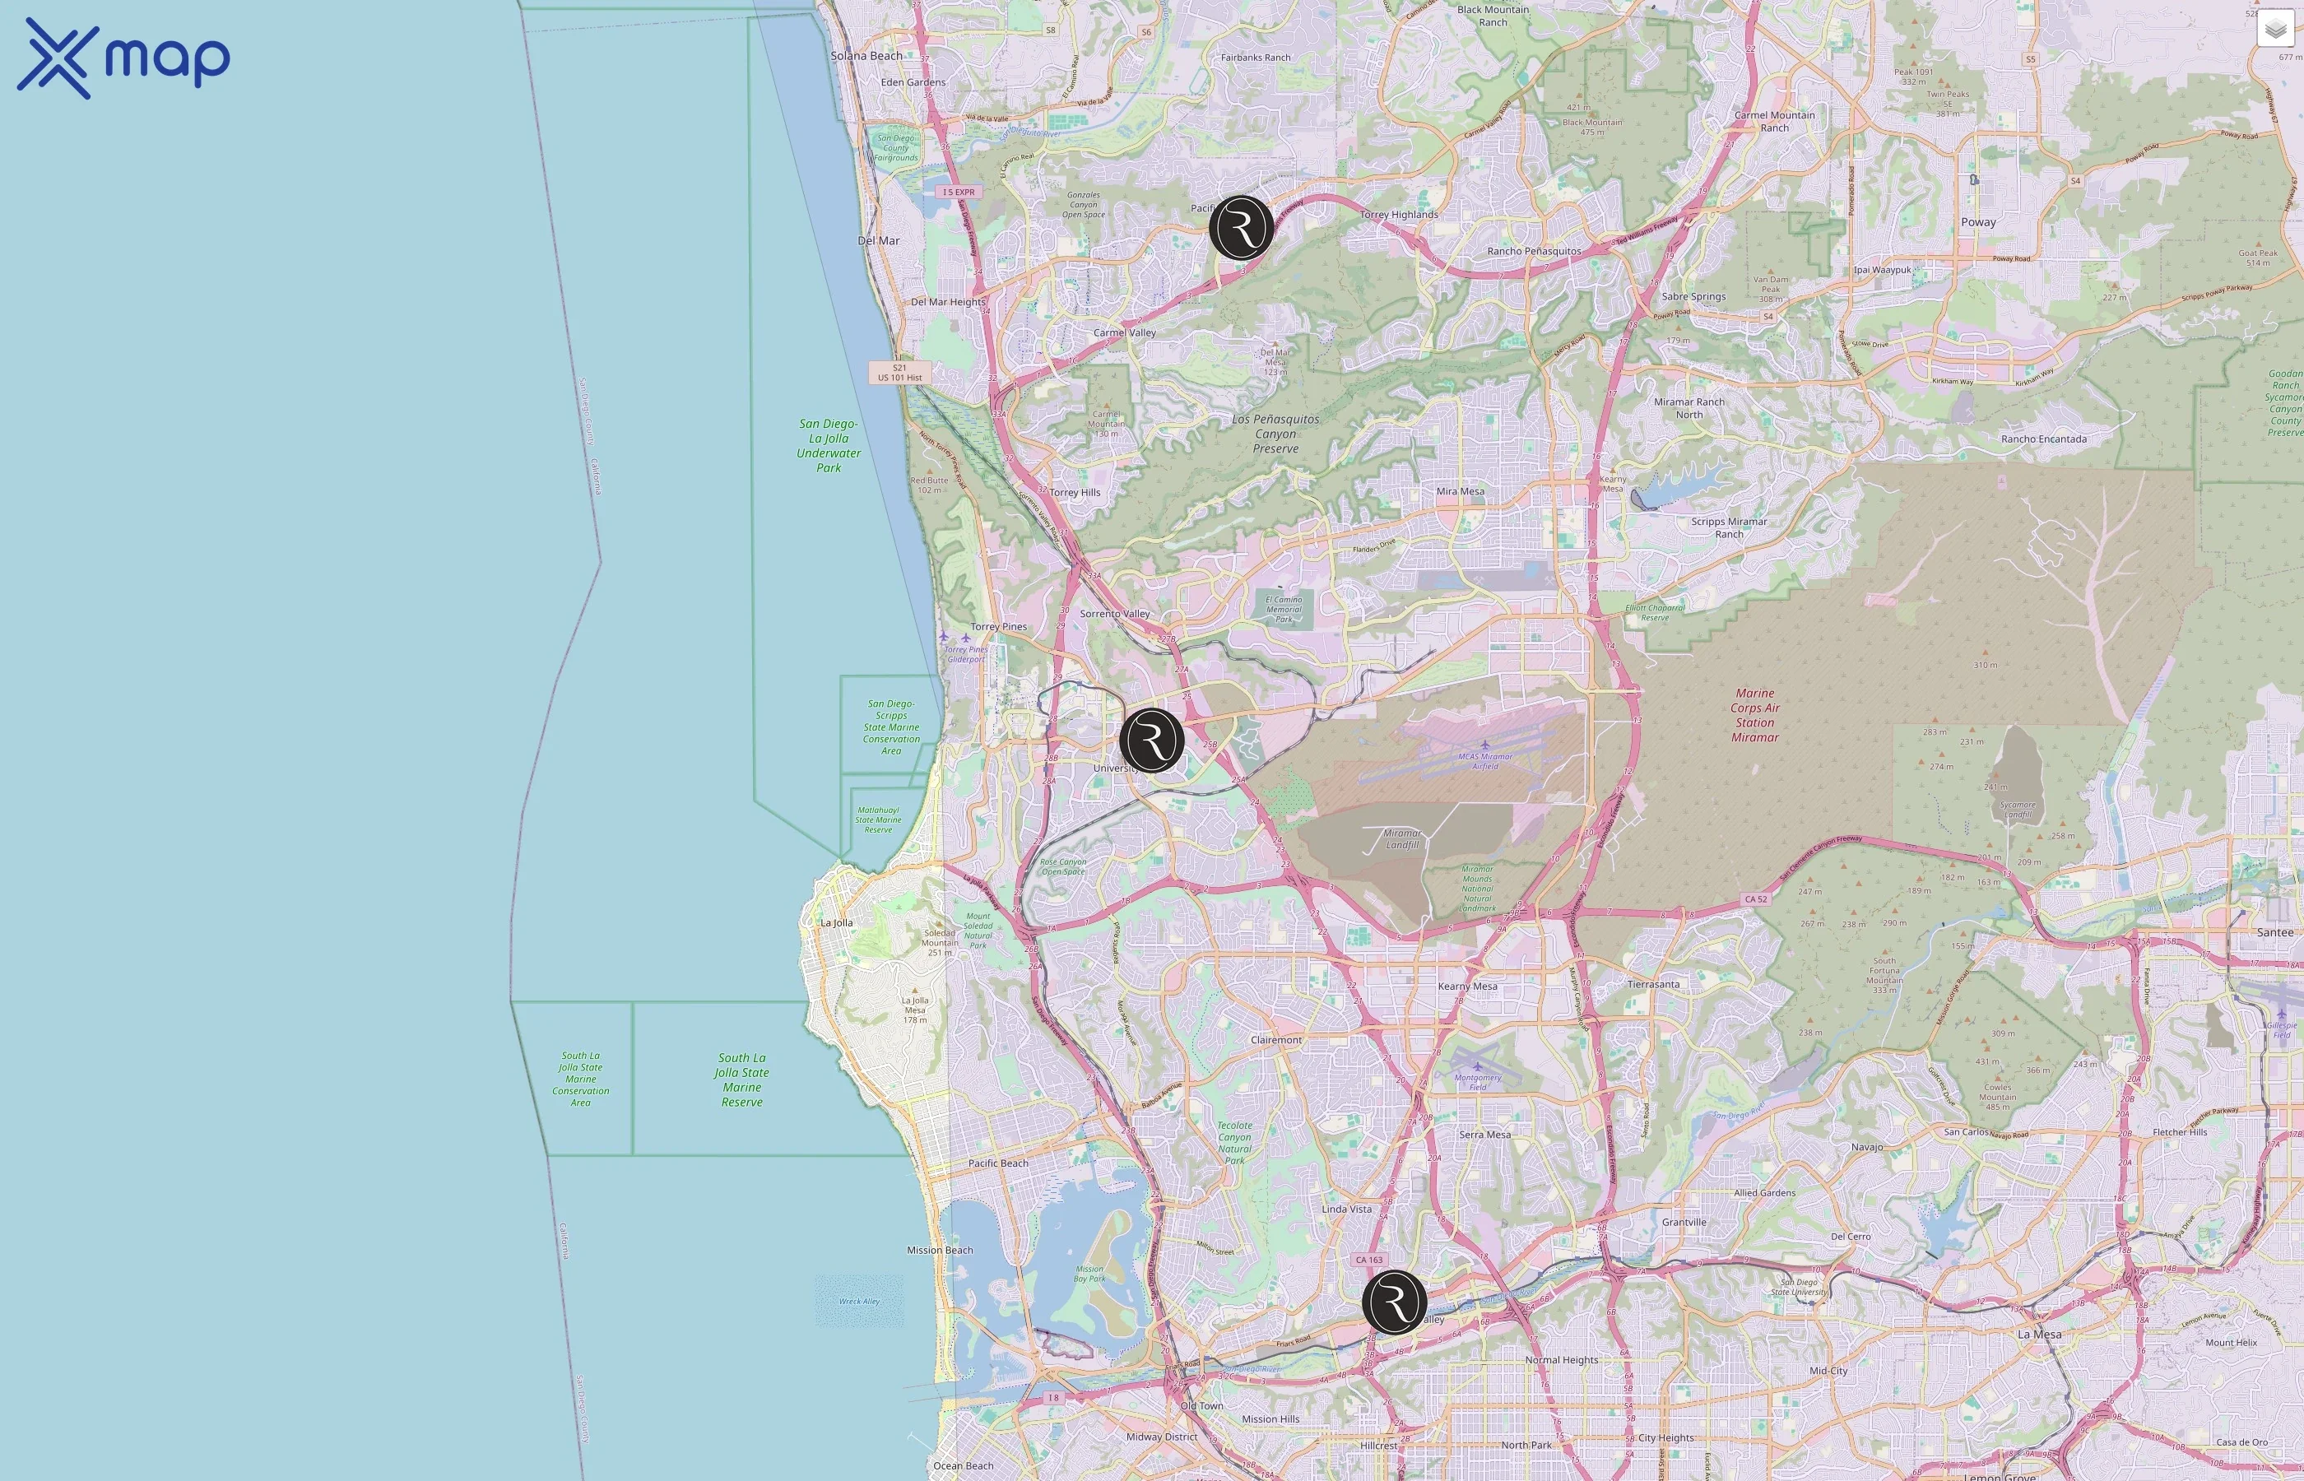
Task: Click the Montgomery Field airport icon
Action: point(1478,1066)
